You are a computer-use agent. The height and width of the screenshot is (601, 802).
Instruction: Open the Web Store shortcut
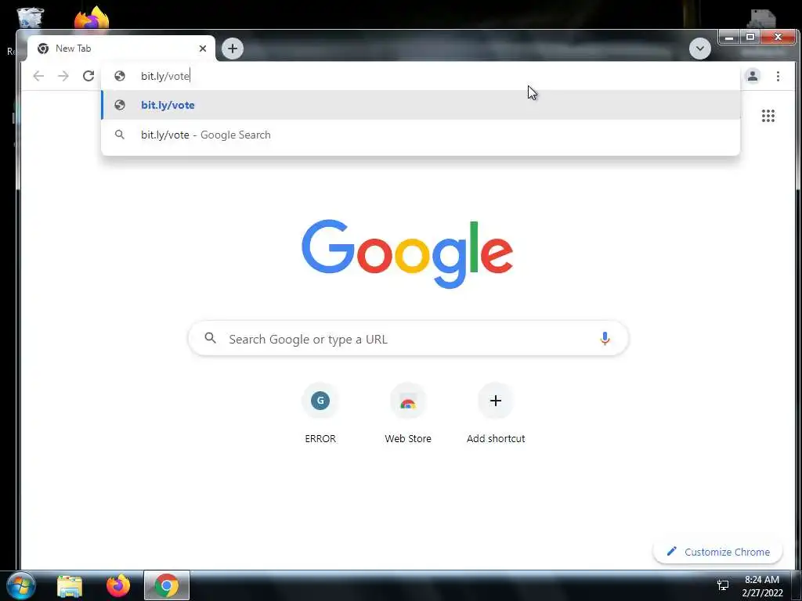pyautogui.click(x=407, y=414)
